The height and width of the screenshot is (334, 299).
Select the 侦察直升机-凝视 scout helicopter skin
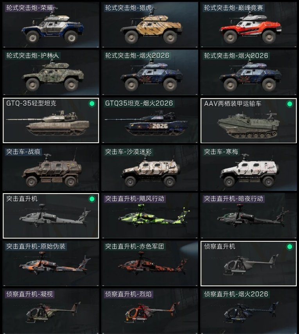click(51, 311)
